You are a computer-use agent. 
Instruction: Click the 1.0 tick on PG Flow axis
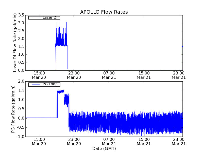coord(21,100)
